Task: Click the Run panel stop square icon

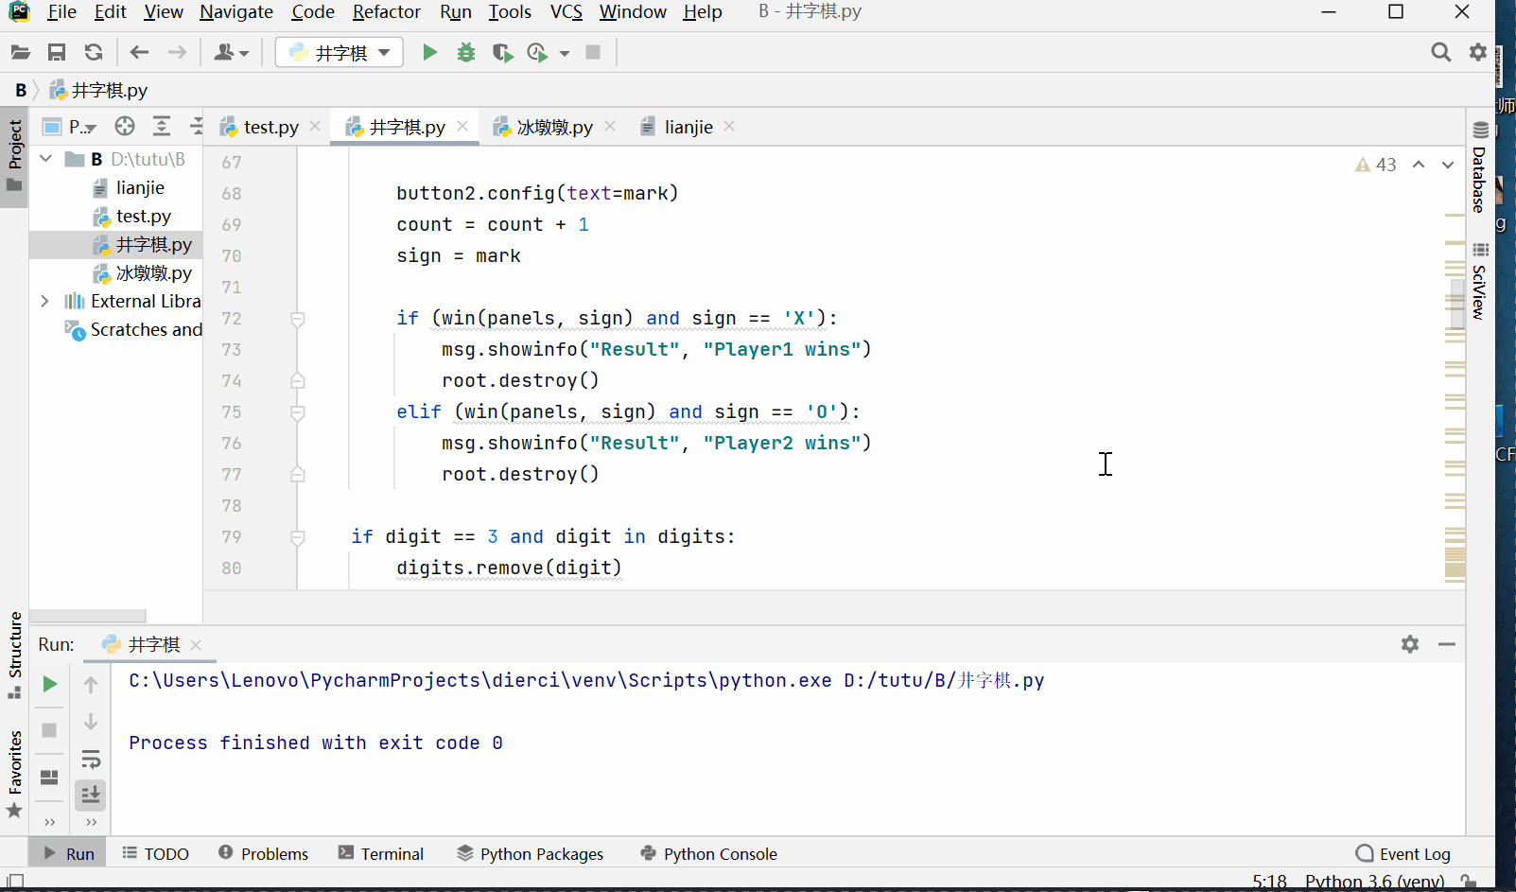Action: click(50, 729)
